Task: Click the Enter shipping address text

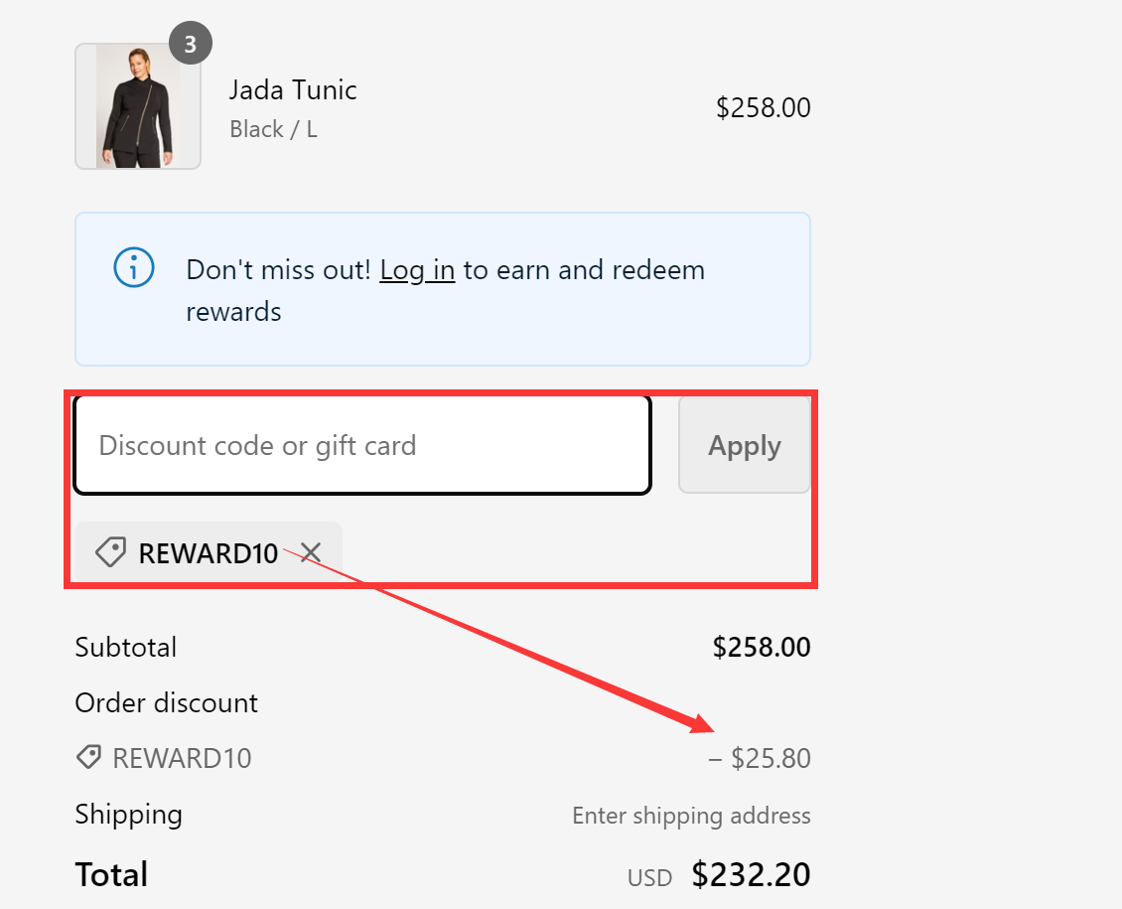Action: pyautogui.click(x=691, y=816)
